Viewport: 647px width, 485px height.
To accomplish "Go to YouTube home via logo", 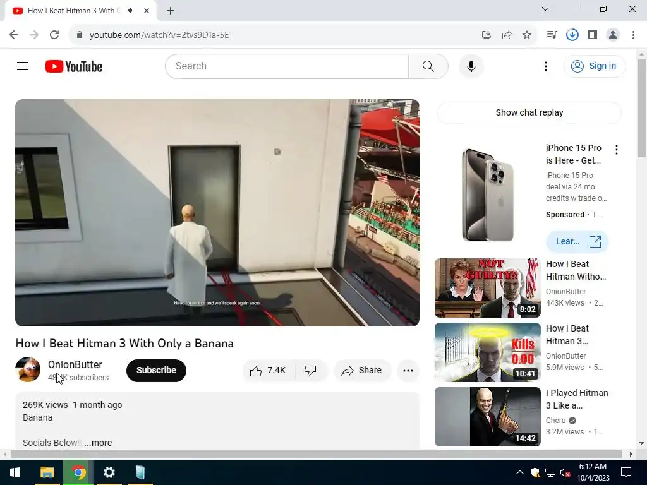I will pyautogui.click(x=74, y=66).
